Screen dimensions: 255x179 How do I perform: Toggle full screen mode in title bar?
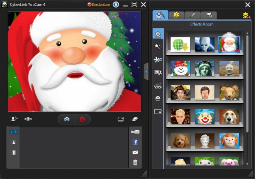click(x=134, y=5)
